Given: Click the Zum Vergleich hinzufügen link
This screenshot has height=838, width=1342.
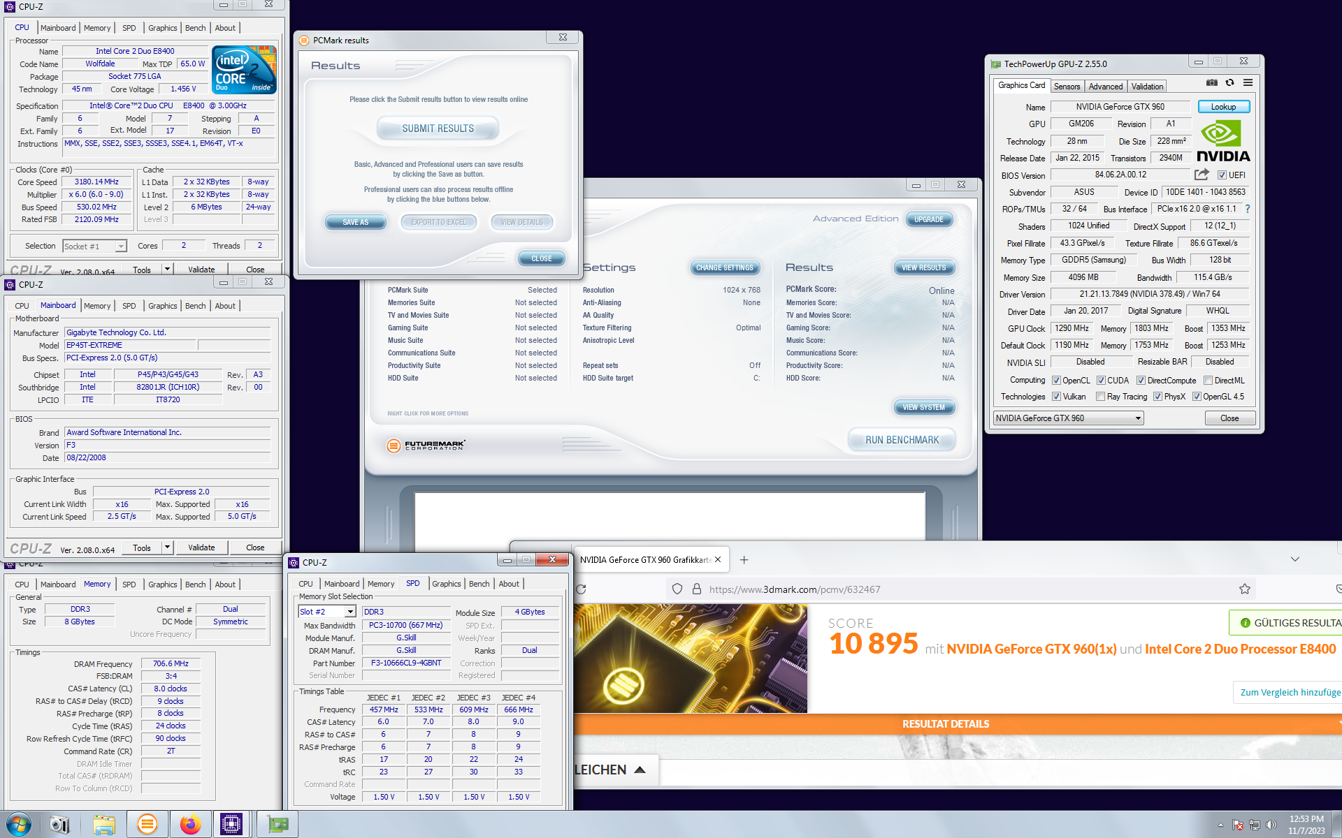Looking at the screenshot, I should pos(1290,692).
